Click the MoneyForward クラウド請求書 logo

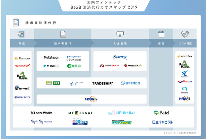click(x=74, y=58)
